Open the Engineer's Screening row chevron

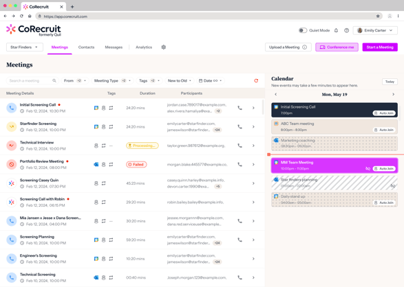(253, 259)
